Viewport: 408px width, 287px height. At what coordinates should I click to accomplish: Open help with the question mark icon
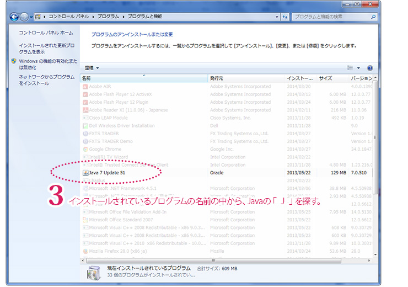[370, 68]
